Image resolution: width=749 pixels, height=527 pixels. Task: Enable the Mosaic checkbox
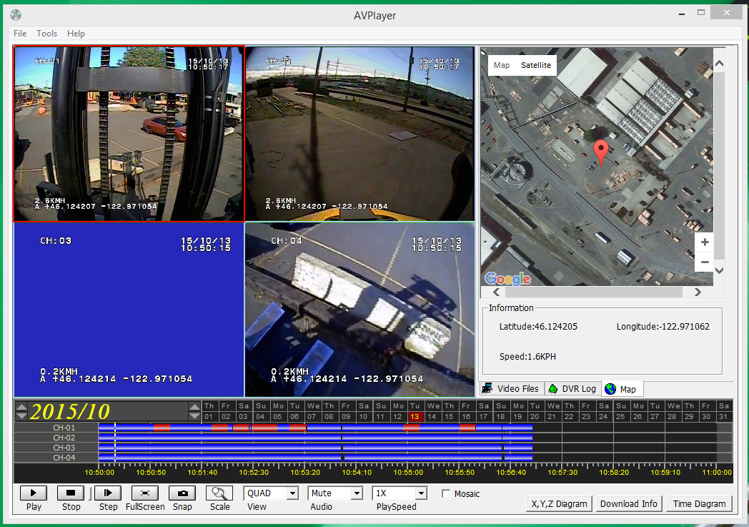coord(446,493)
